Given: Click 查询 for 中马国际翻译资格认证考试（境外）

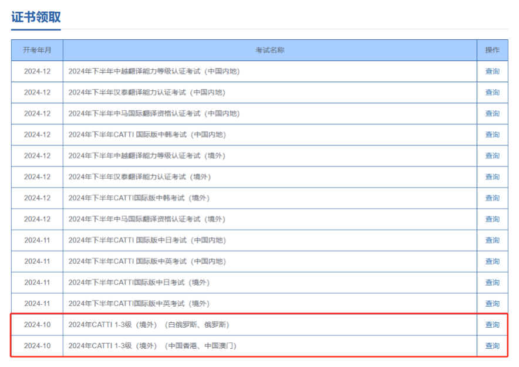Looking at the screenshot, I should (492, 219).
